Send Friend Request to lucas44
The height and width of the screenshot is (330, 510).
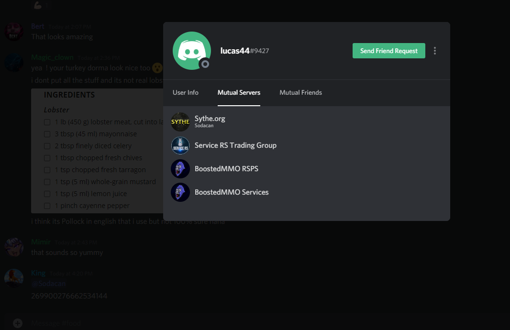pos(388,51)
